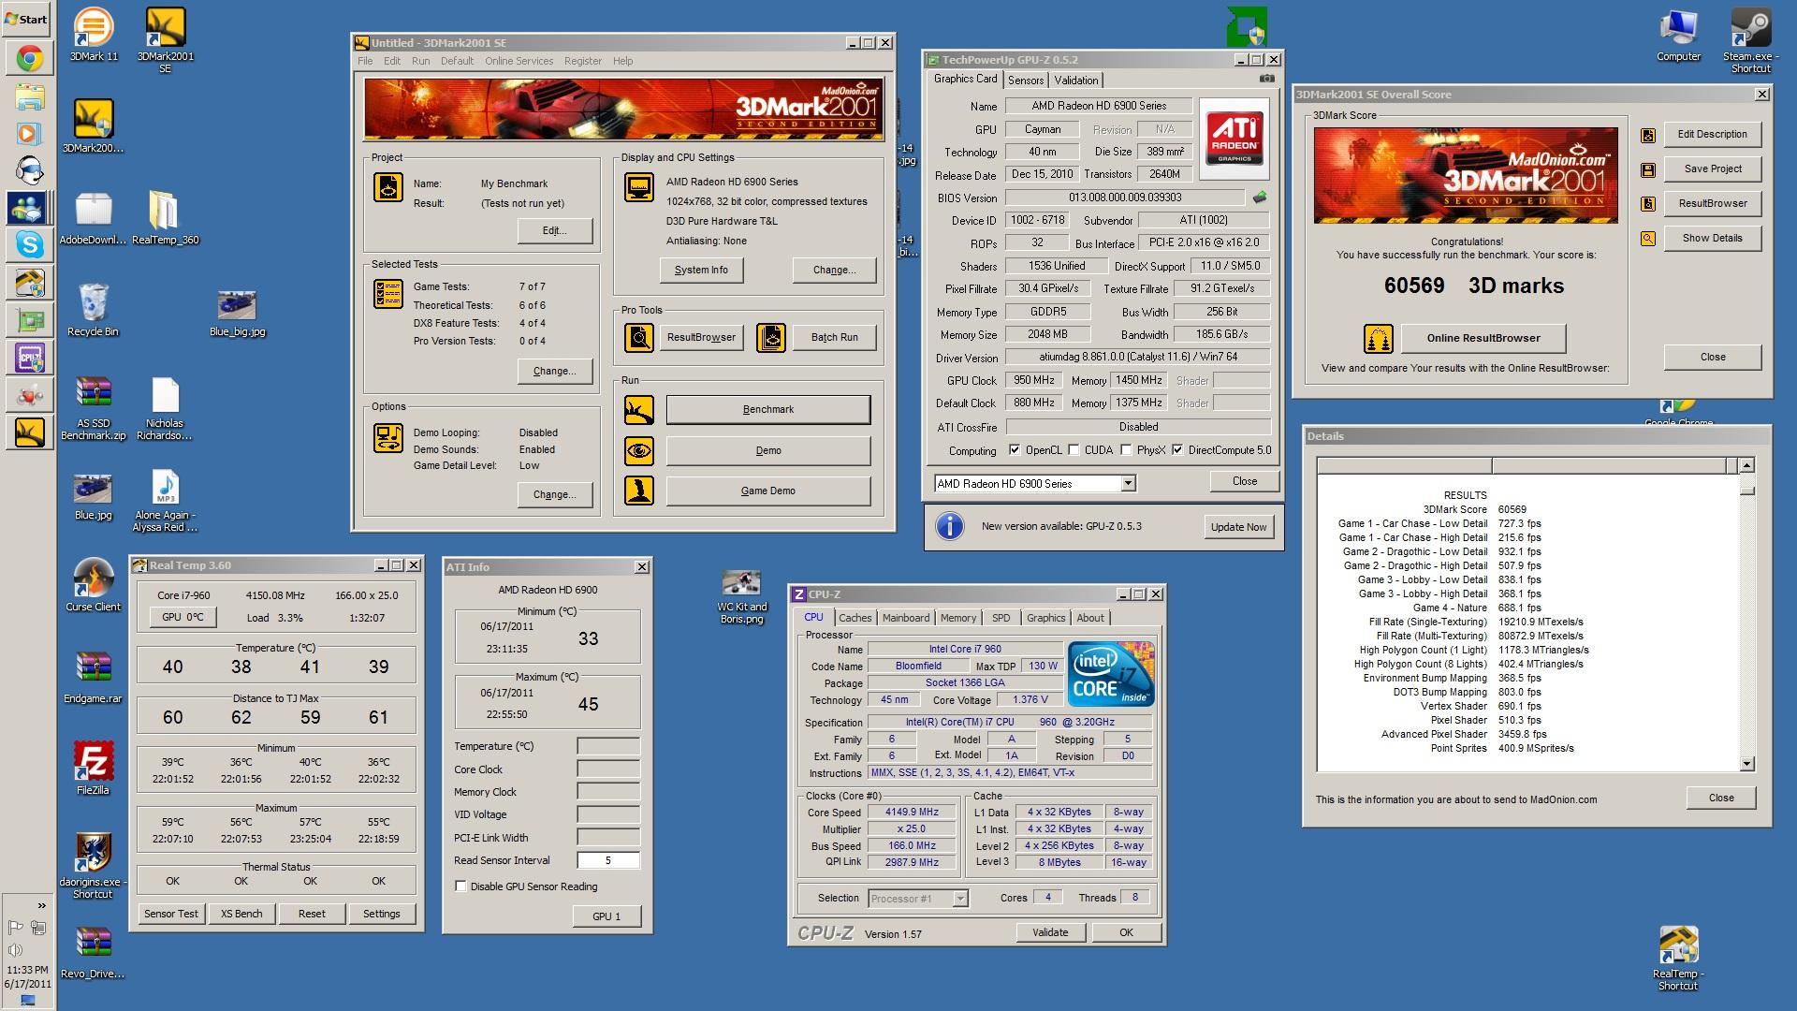The width and height of the screenshot is (1797, 1011).
Task: Click Change... button under Selected Tests
Action: tap(554, 371)
